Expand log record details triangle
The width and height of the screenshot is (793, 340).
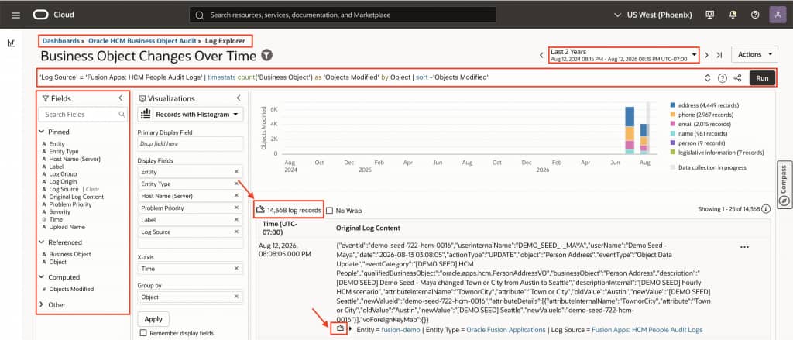click(x=351, y=329)
